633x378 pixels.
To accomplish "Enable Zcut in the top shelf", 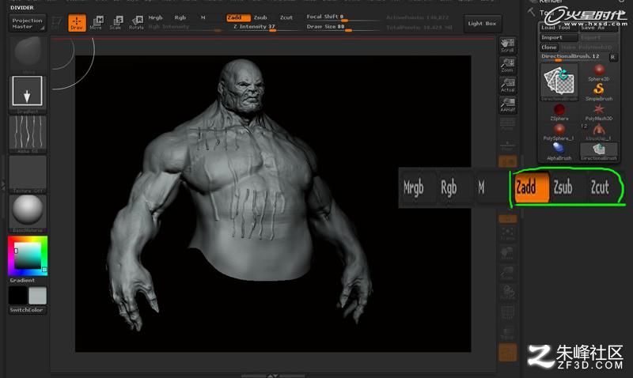I will [286, 17].
